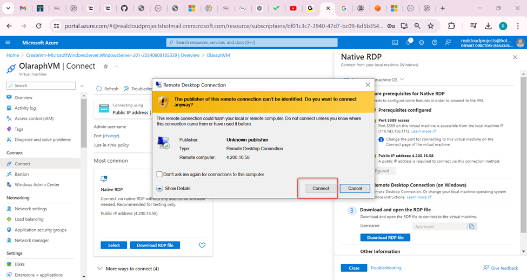This screenshot has height=280, width=527.
Task: Switch to the GitHub browser tab
Action: click(124, 9)
